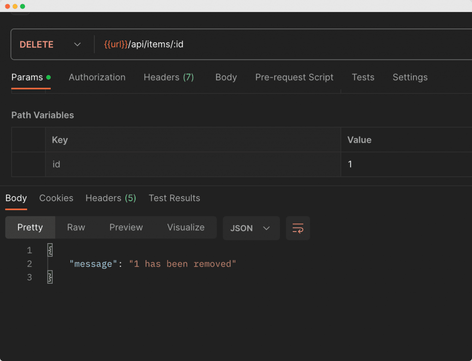472x361 pixels.
Task: Enable the Visualize response view
Action: click(x=185, y=227)
